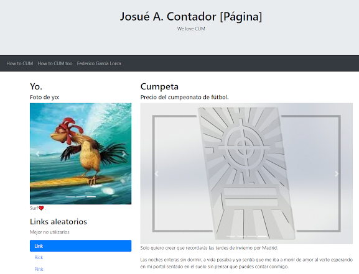Open 'How to CUM too' navbar item
This screenshot has height=274, width=359.
55,63
